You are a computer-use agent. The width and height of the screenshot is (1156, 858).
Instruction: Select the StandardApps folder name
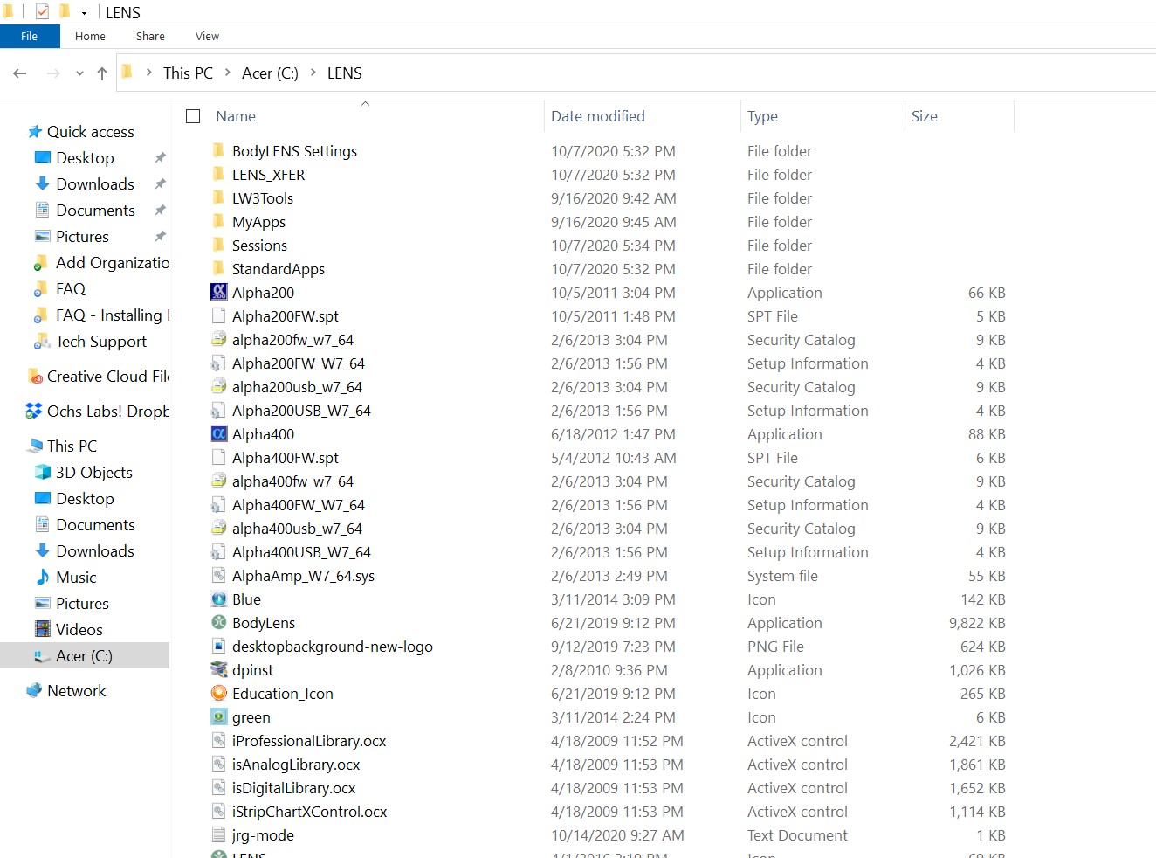tap(279, 268)
